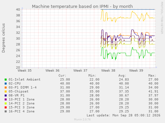Click the dark blue 08-VR P1 swatch

pyautogui.click(x=6, y=95)
